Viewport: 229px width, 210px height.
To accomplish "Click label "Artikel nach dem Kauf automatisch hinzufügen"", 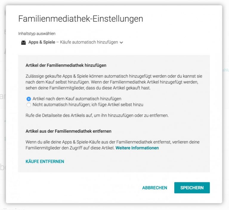I will point(77,99).
